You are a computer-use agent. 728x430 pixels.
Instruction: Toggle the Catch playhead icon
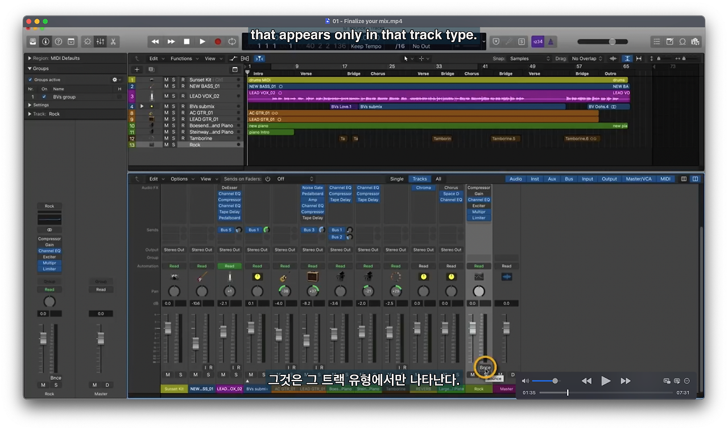click(x=259, y=59)
